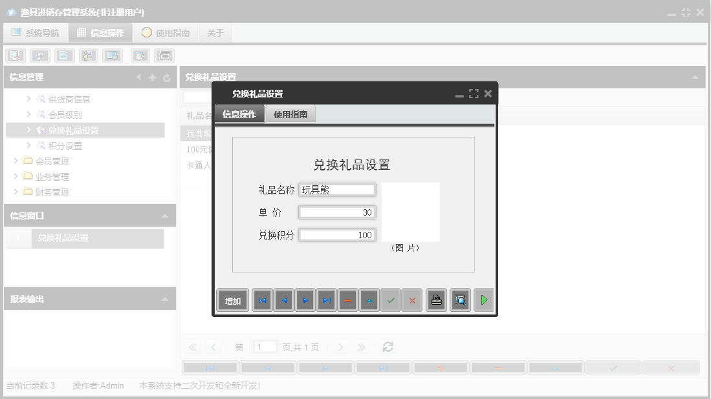Open print preview with the magnifier-document icon
The height and width of the screenshot is (399, 711).
point(459,300)
